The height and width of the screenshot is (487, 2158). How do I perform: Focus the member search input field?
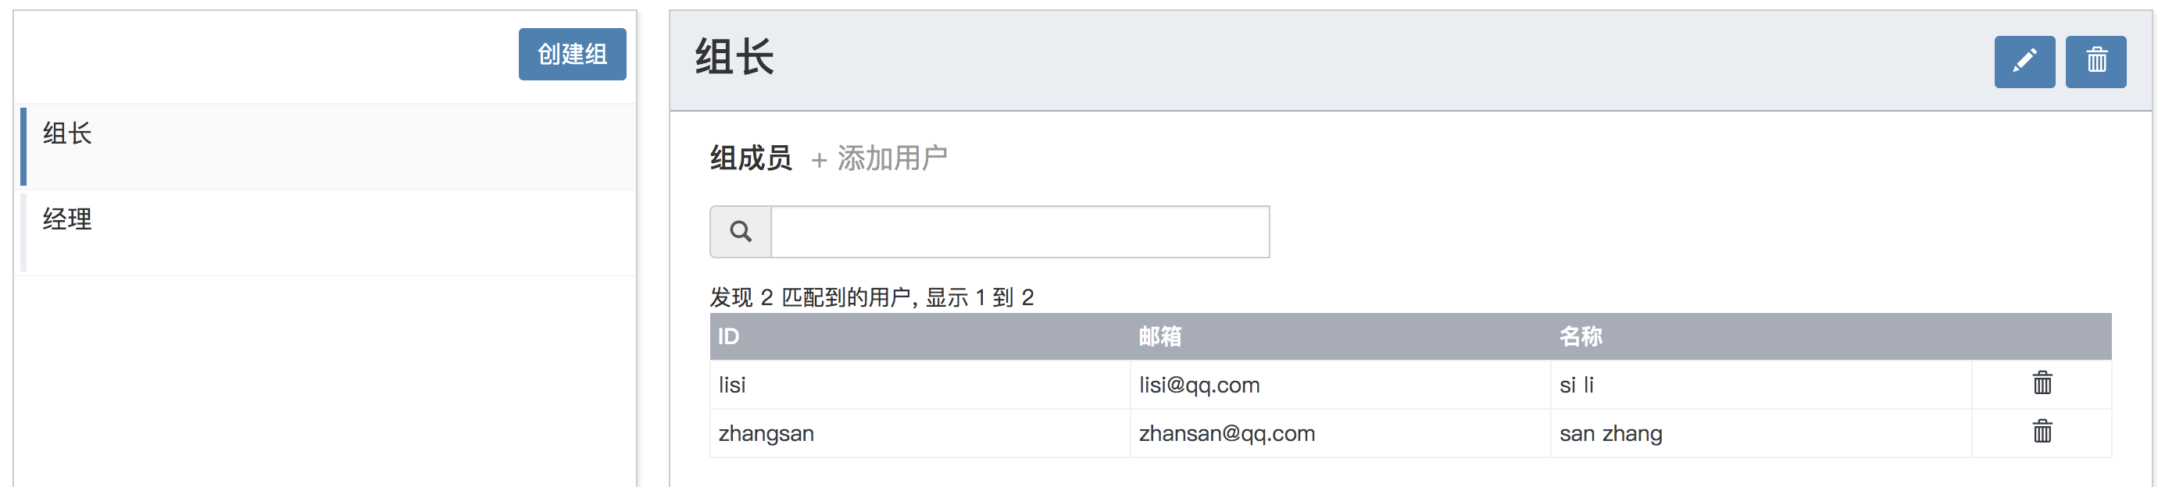tap(1020, 232)
